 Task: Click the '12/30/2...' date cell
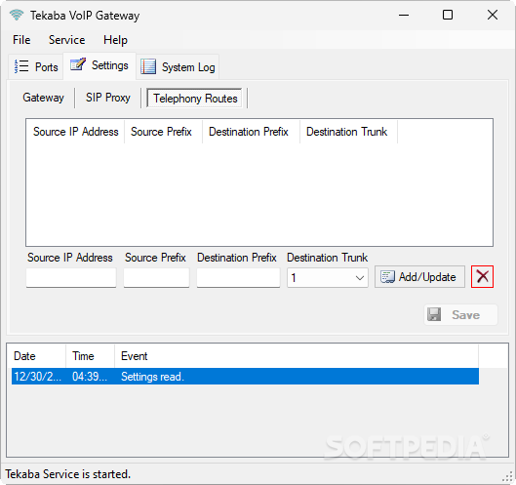[37, 377]
